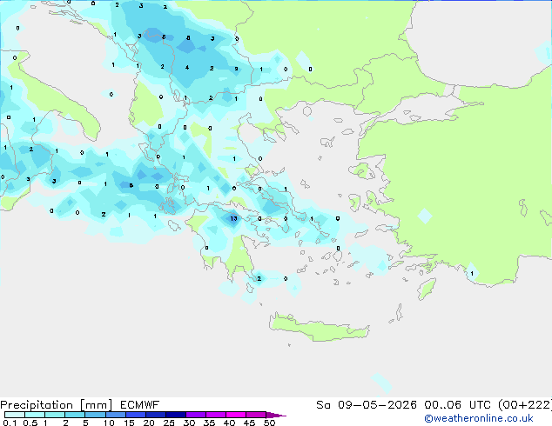The width and height of the screenshot is (552, 426).
Task: Click the "(00+222)" forecast hour text
Action: (525, 405)
